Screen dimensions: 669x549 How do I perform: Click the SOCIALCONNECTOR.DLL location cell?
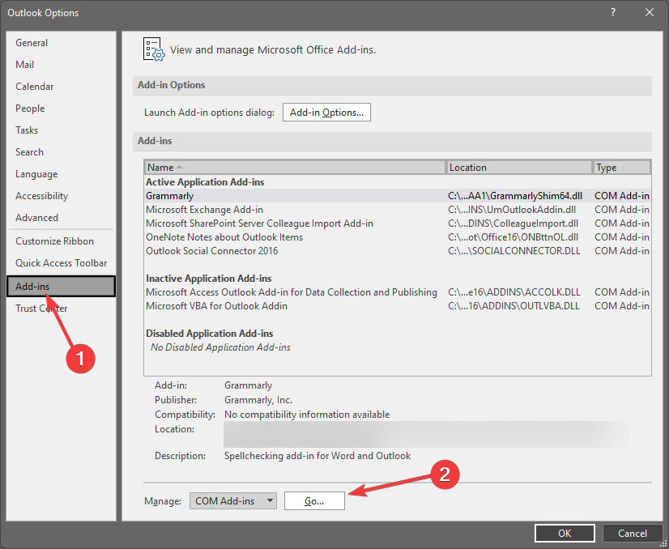[514, 250]
